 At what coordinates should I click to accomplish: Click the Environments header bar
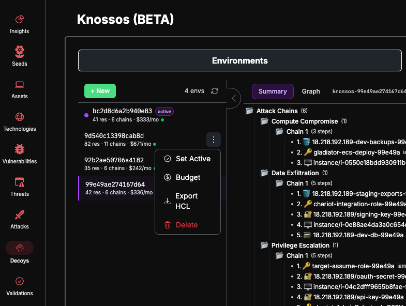[x=240, y=60]
